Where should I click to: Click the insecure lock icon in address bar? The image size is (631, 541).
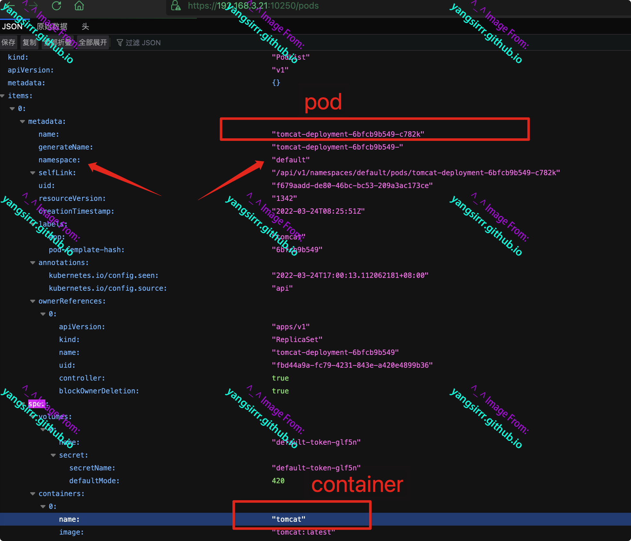tap(176, 5)
